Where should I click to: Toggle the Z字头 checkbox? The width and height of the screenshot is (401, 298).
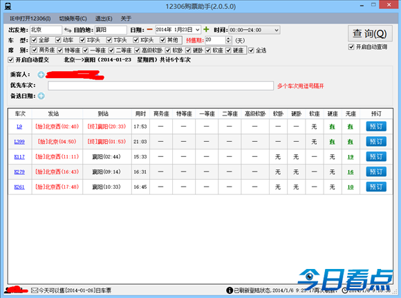(82, 40)
